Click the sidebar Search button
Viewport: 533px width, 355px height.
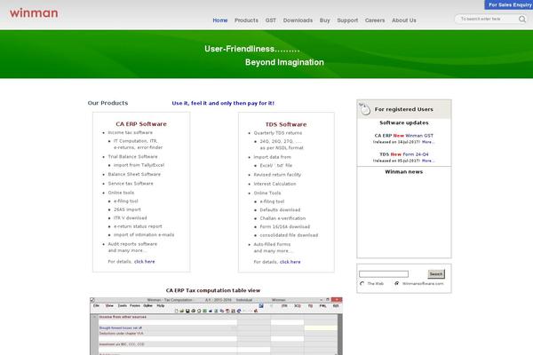tap(436, 274)
